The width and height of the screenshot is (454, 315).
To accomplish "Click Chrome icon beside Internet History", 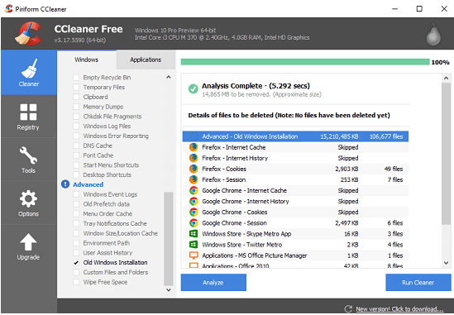I will (194, 201).
